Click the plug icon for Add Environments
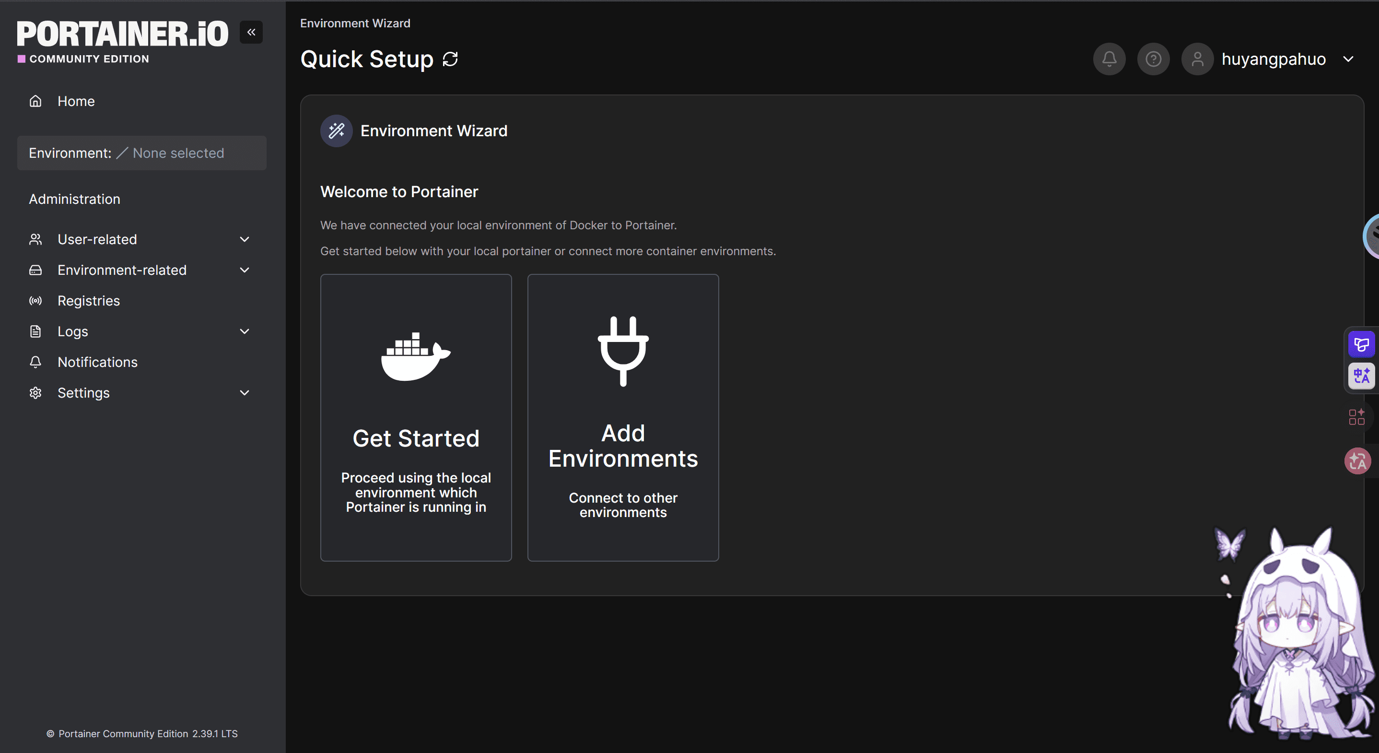This screenshot has height=753, width=1379. (623, 352)
